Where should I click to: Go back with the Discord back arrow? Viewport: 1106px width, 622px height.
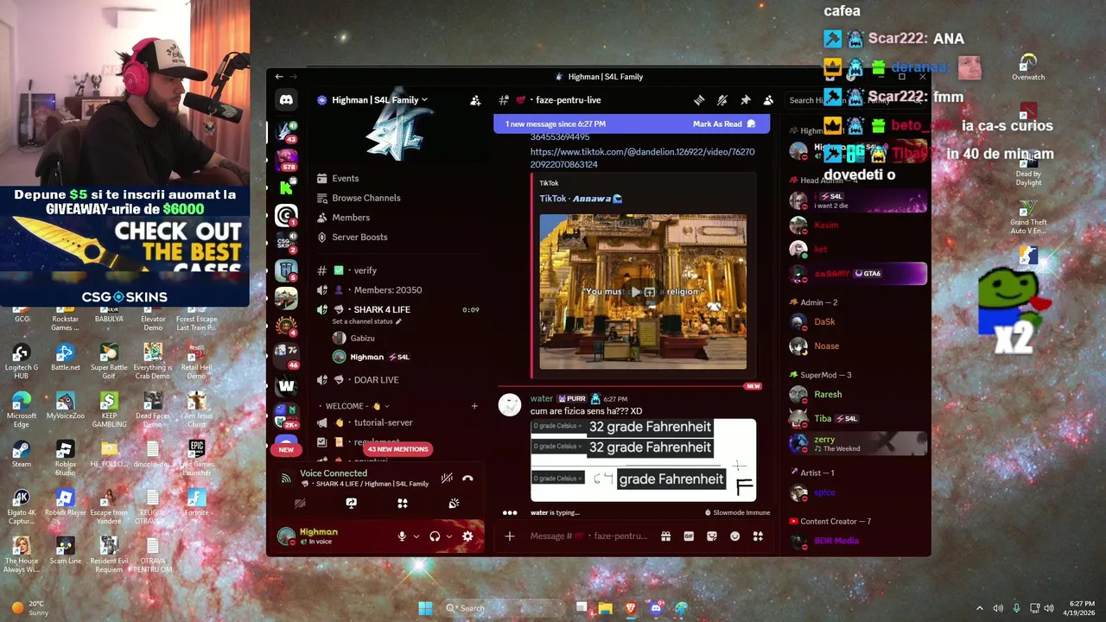point(279,77)
